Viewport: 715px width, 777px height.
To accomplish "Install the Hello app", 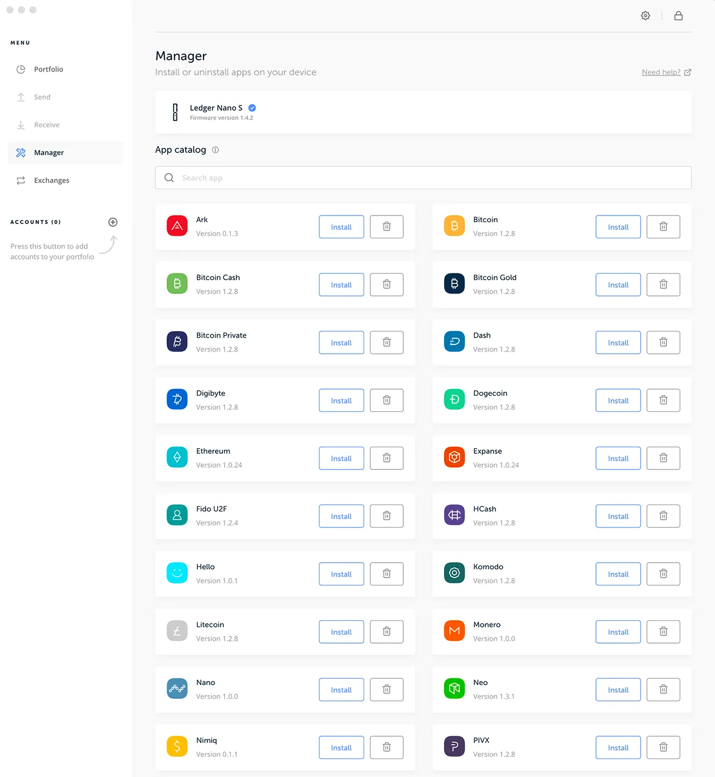I will click(x=341, y=574).
